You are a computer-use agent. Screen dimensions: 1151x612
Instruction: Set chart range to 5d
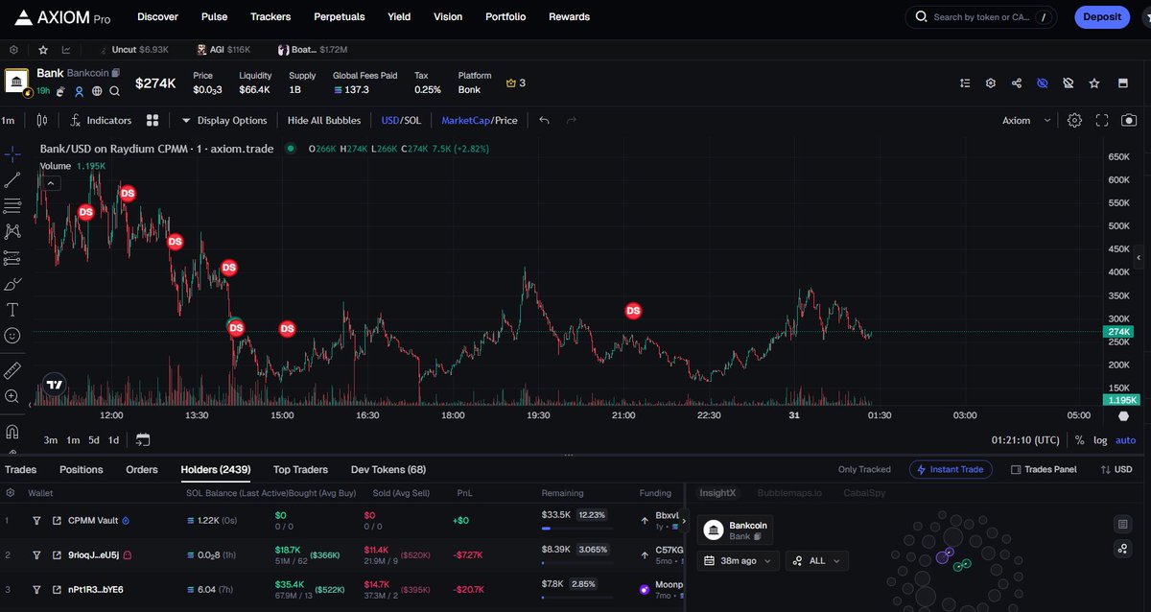coord(94,440)
